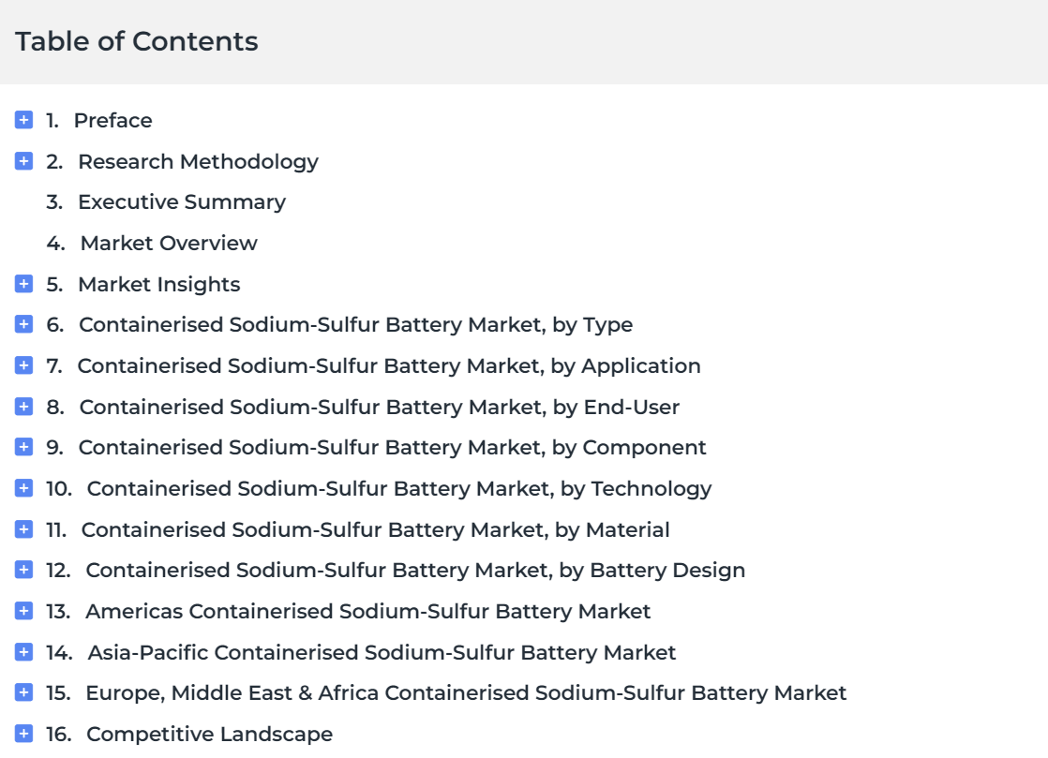Expand 'by Battery Design' plus icon
Viewport: 1048px width, 758px height.
(x=23, y=570)
